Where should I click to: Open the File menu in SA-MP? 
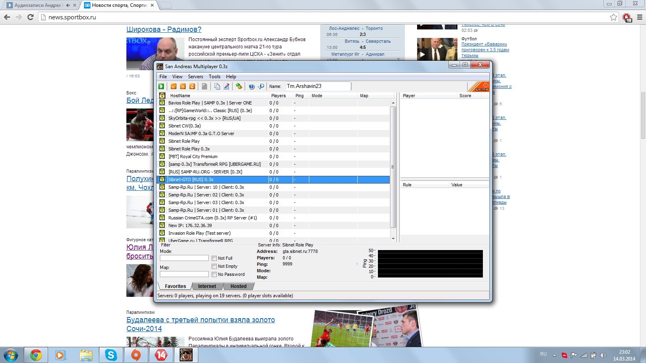click(163, 77)
